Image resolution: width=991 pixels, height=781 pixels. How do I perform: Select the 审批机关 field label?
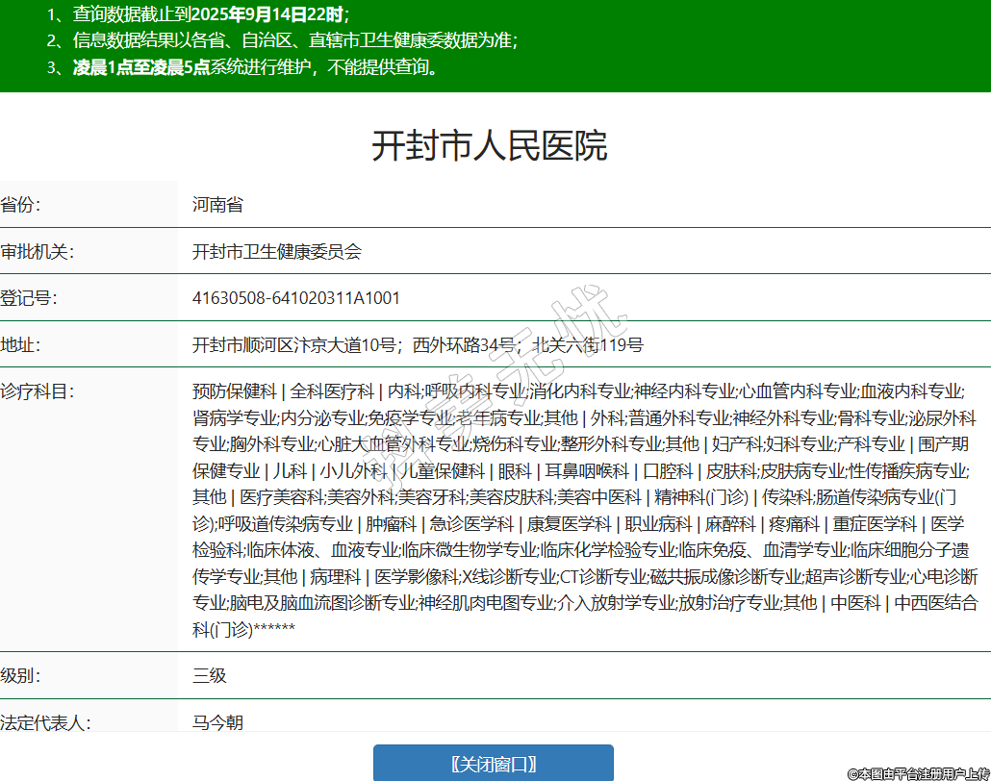(38, 252)
